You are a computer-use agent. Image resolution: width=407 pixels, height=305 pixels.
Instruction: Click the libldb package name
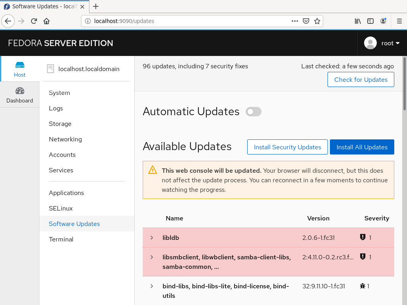click(x=171, y=238)
